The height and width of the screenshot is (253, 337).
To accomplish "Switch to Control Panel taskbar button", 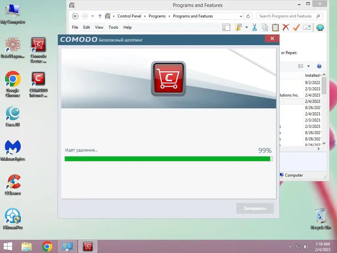I will tap(67, 246).
